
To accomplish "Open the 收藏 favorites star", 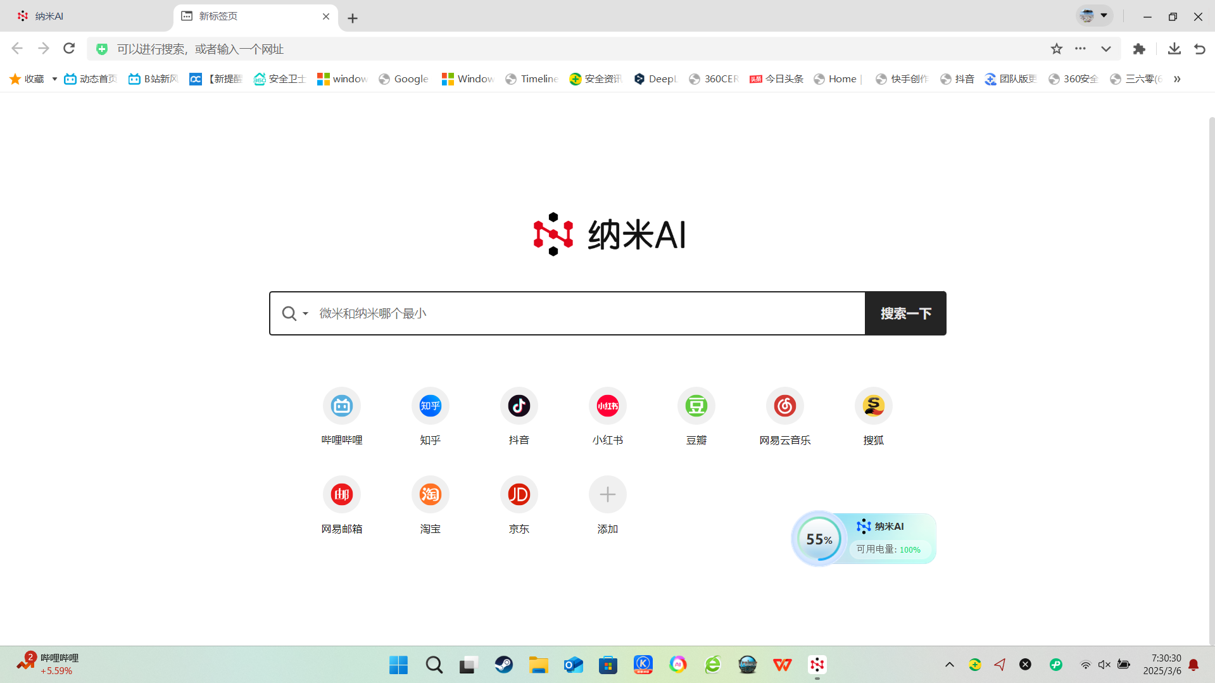I will pos(27,78).
